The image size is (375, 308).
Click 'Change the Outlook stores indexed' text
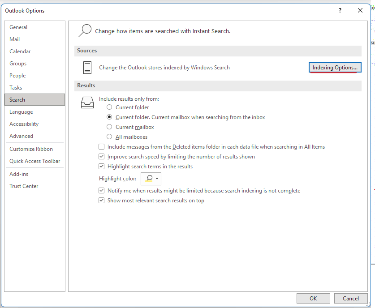click(164, 68)
